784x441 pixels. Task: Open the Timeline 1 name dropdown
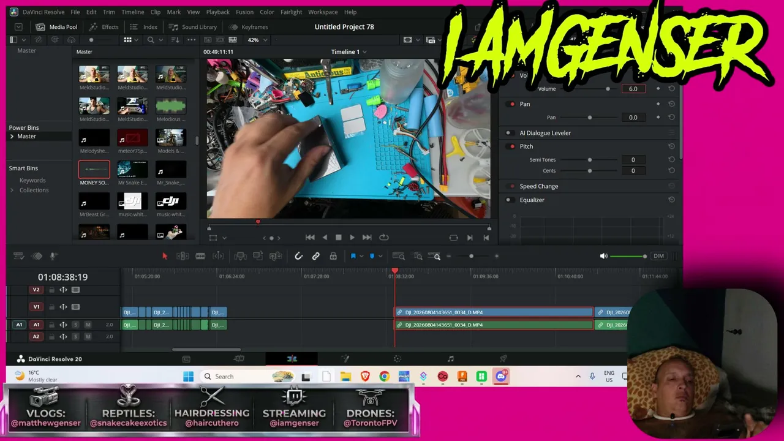pyautogui.click(x=349, y=52)
